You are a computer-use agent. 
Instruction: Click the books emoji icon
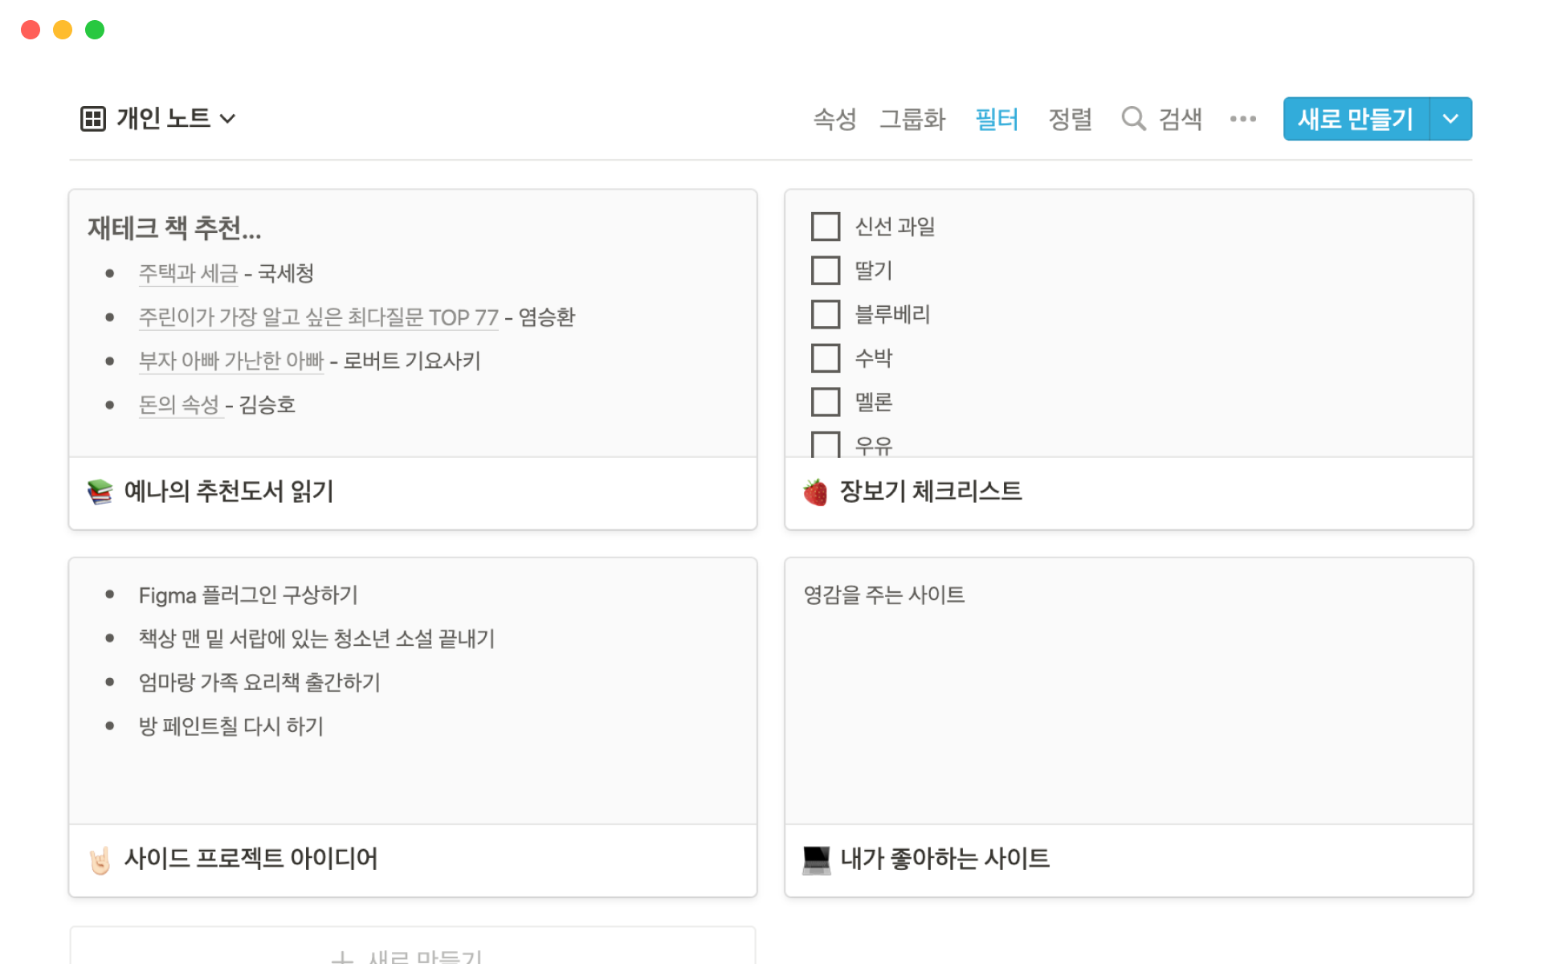point(100,492)
